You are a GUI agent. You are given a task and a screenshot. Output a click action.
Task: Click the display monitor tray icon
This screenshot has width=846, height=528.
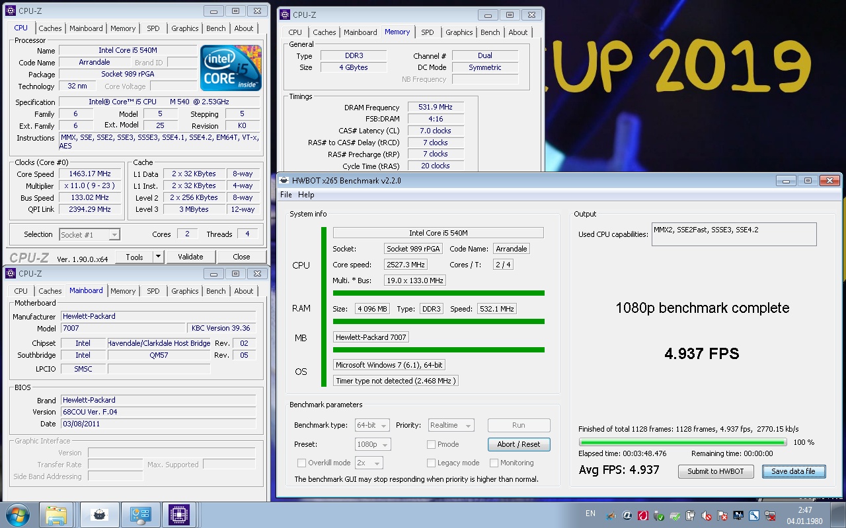point(738,515)
